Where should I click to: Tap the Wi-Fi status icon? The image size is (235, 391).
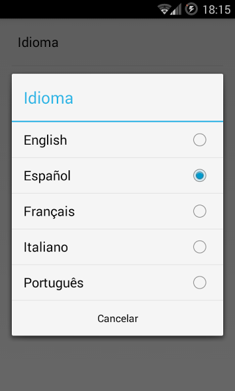[164, 9]
